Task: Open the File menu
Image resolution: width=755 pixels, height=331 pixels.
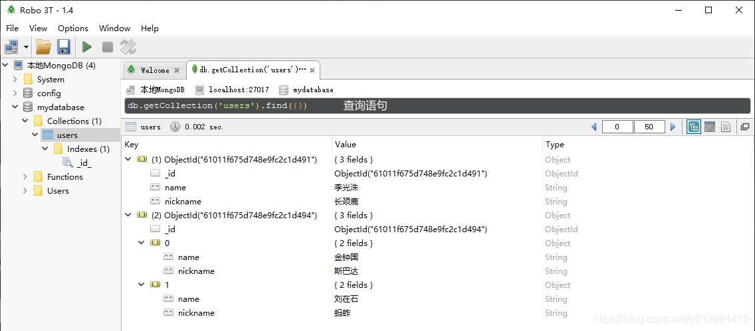Action: pos(13,29)
